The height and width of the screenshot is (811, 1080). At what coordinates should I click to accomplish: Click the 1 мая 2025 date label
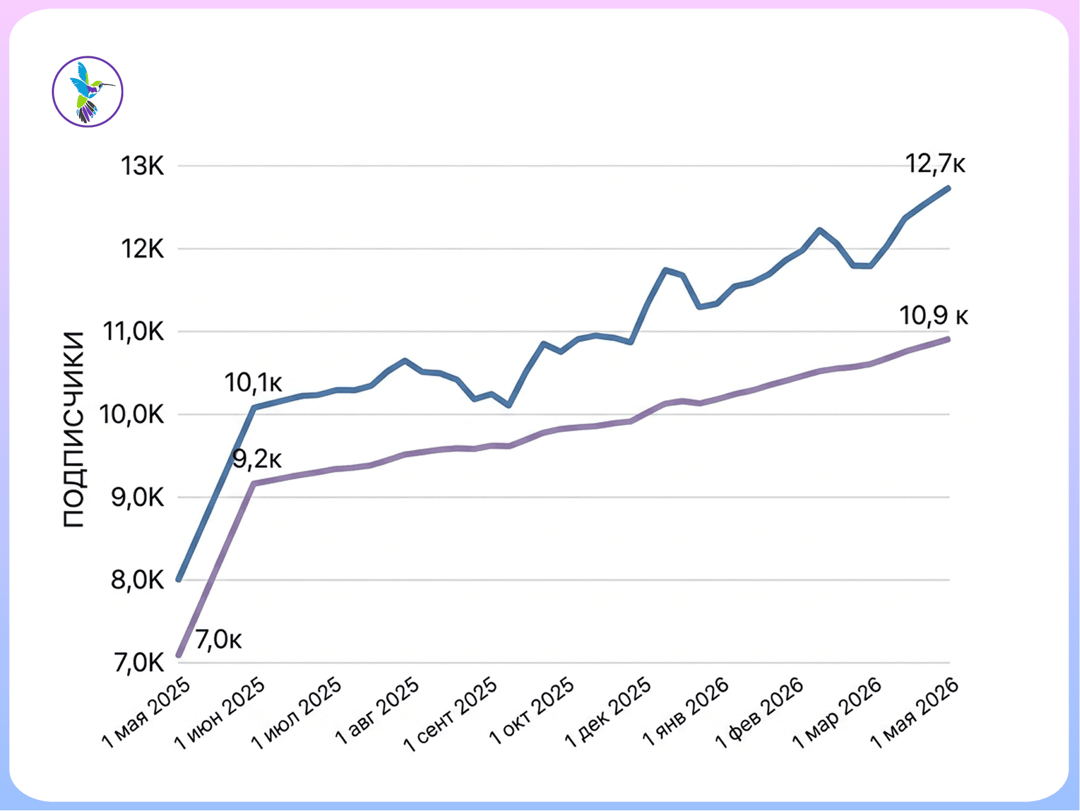(x=146, y=713)
